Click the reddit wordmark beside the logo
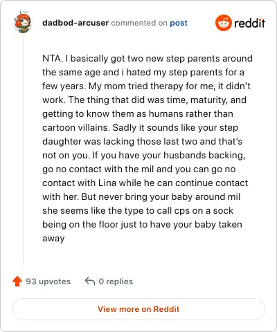277x332 pixels. (249, 24)
